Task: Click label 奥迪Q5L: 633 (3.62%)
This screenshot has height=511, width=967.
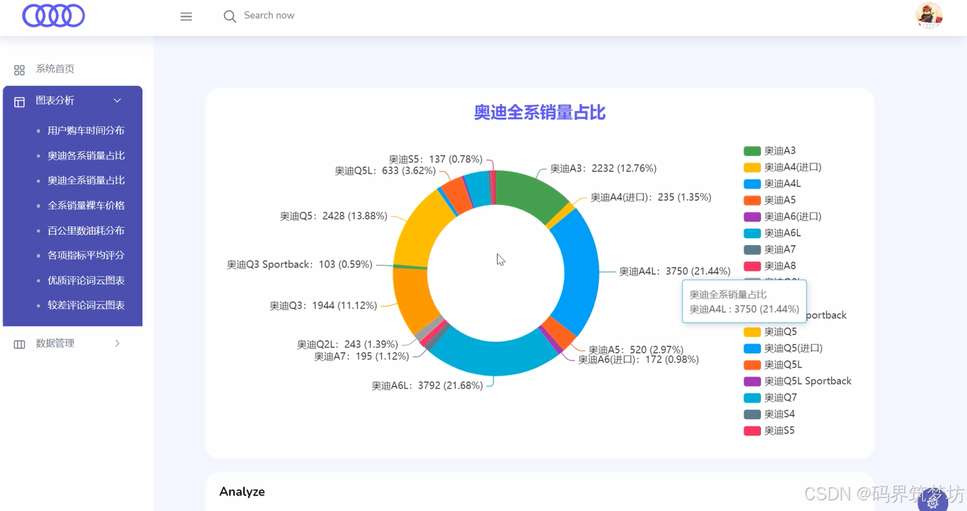Action: [x=386, y=171]
